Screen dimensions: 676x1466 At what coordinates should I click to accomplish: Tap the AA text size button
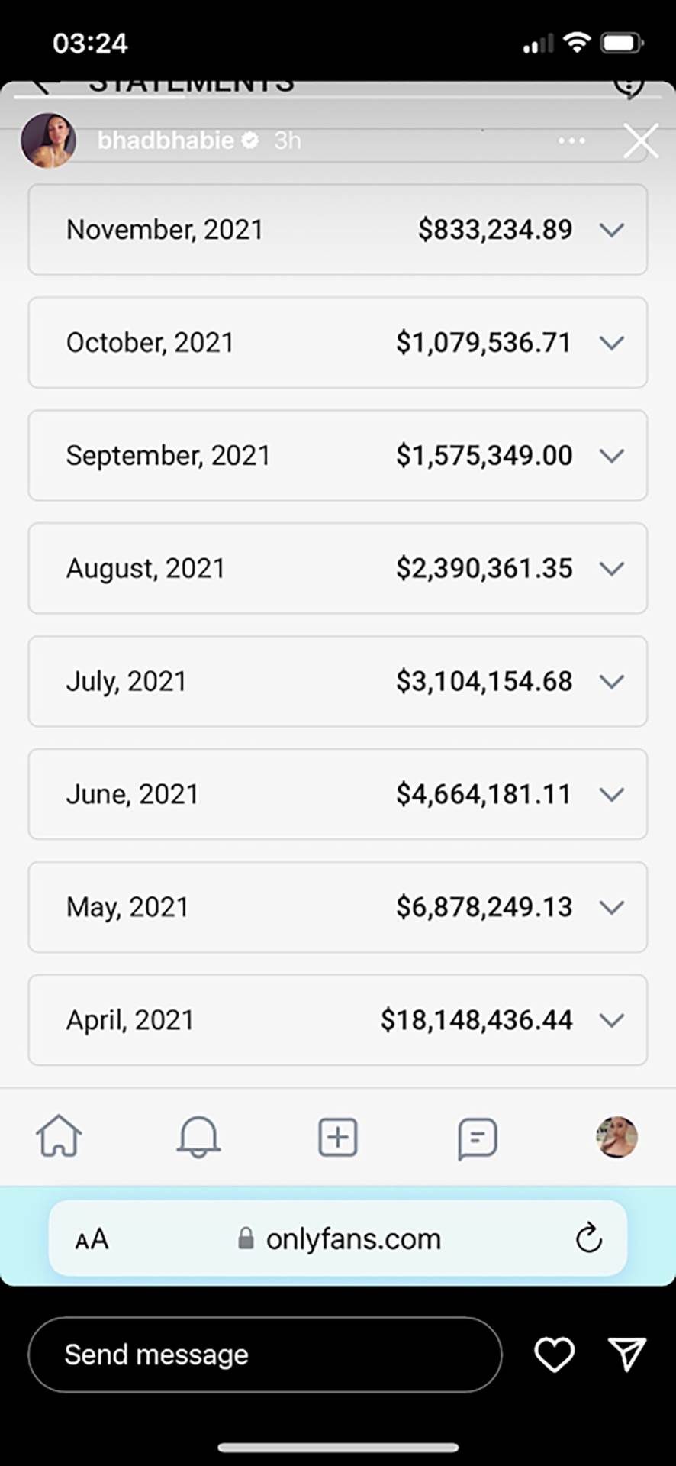click(x=92, y=1239)
